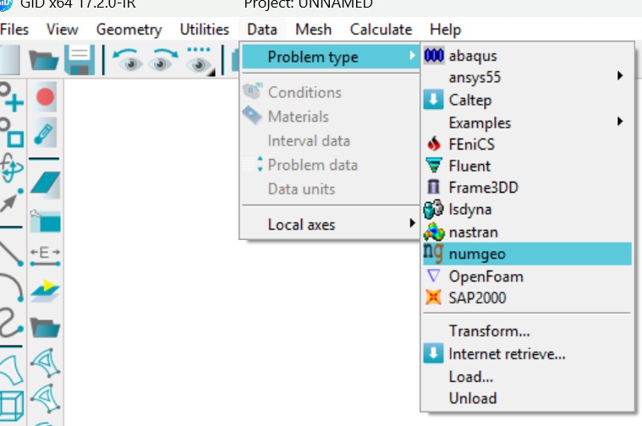642x426 pixels.
Task: Open the Mesh menu
Action: pos(313,30)
